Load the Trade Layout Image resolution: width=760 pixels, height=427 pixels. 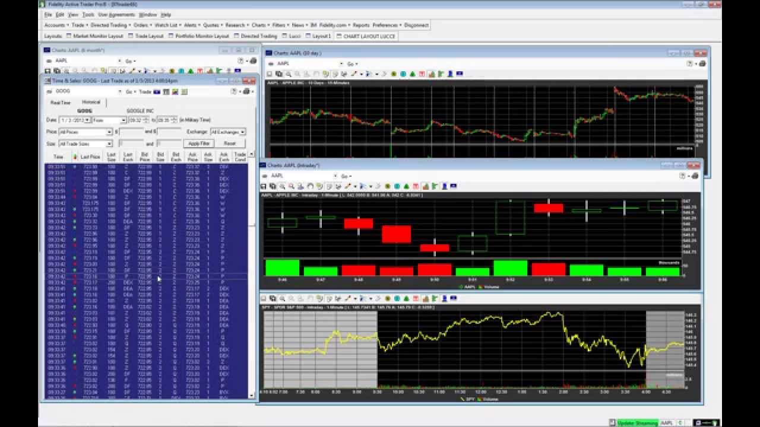[146, 36]
